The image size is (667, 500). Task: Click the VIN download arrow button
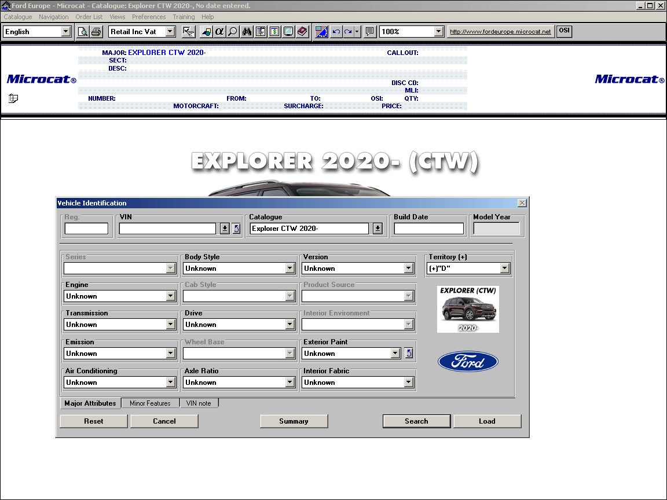pos(225,229)
